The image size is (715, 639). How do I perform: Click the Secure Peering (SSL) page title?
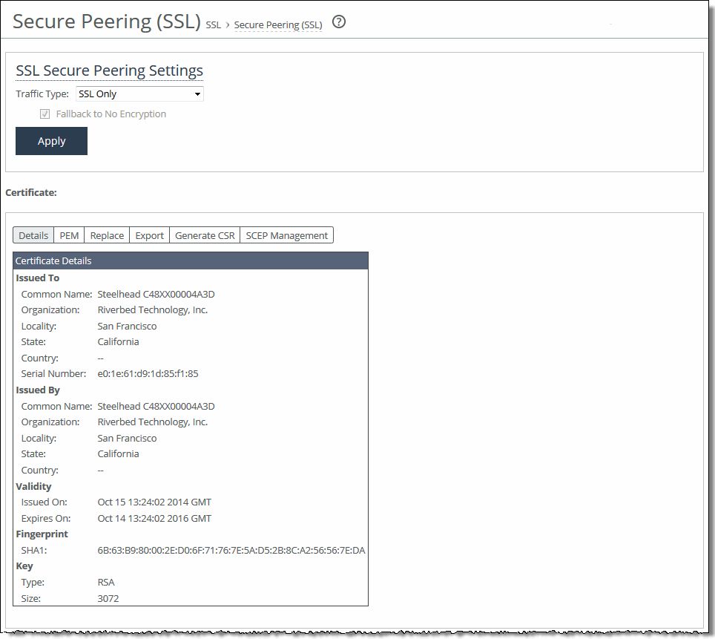click(107, 22)
